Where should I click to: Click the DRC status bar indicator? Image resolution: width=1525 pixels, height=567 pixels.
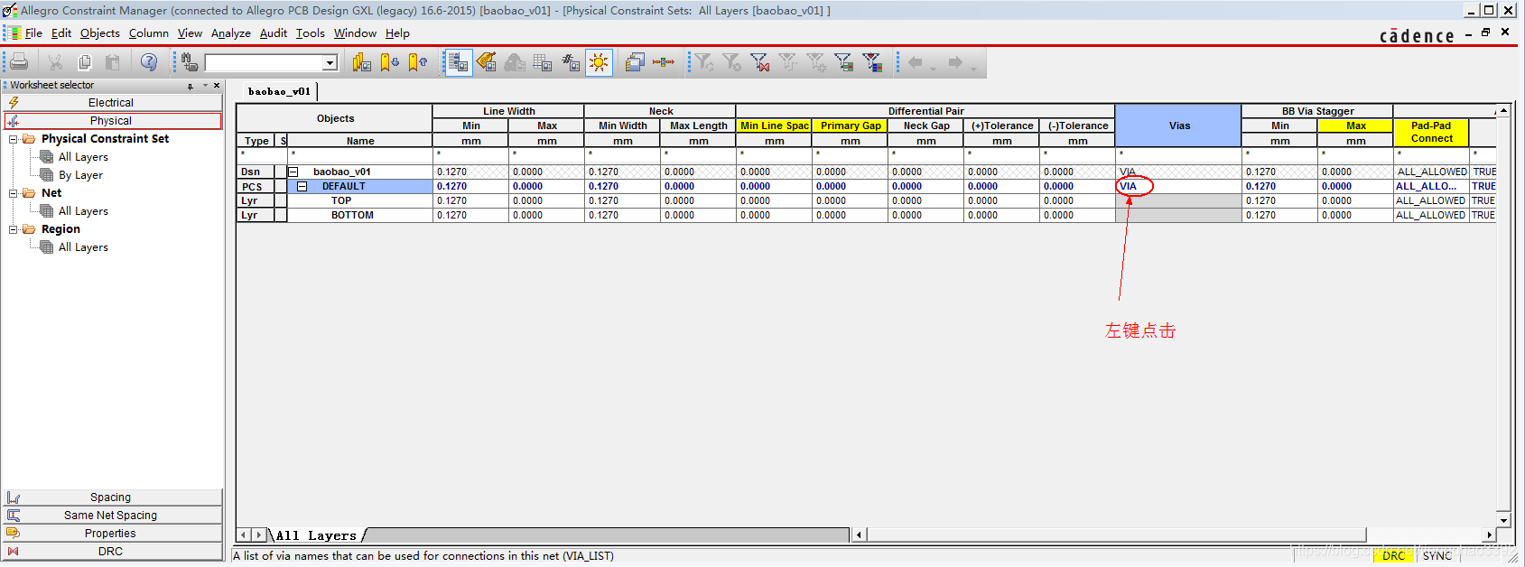pyautogui.click(x=1393, y=555)
